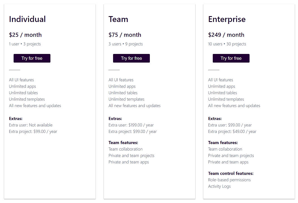Select Extra user: Not available text
Viewport: 298px width, 203px height.
coord(31,125)
